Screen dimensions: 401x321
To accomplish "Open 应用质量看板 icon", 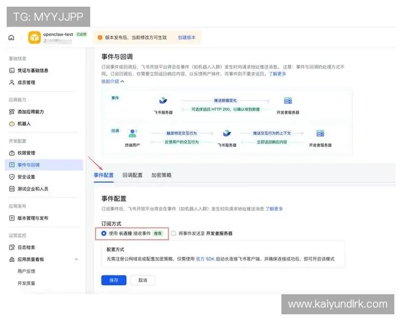I will point(12,259).
